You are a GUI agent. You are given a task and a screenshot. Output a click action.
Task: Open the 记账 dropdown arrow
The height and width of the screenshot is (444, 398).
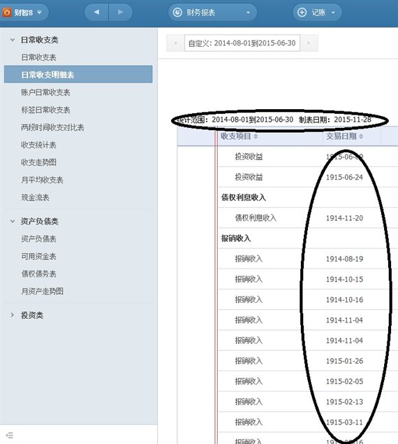[x=333, y=13]
